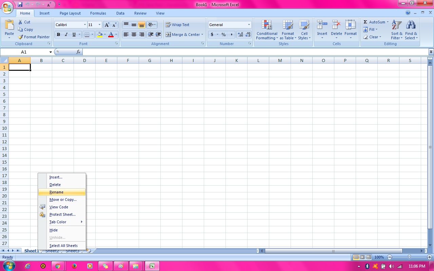
Task: Toggle Bold formatting
Action: pyautogui.click(x=58, y=35)
